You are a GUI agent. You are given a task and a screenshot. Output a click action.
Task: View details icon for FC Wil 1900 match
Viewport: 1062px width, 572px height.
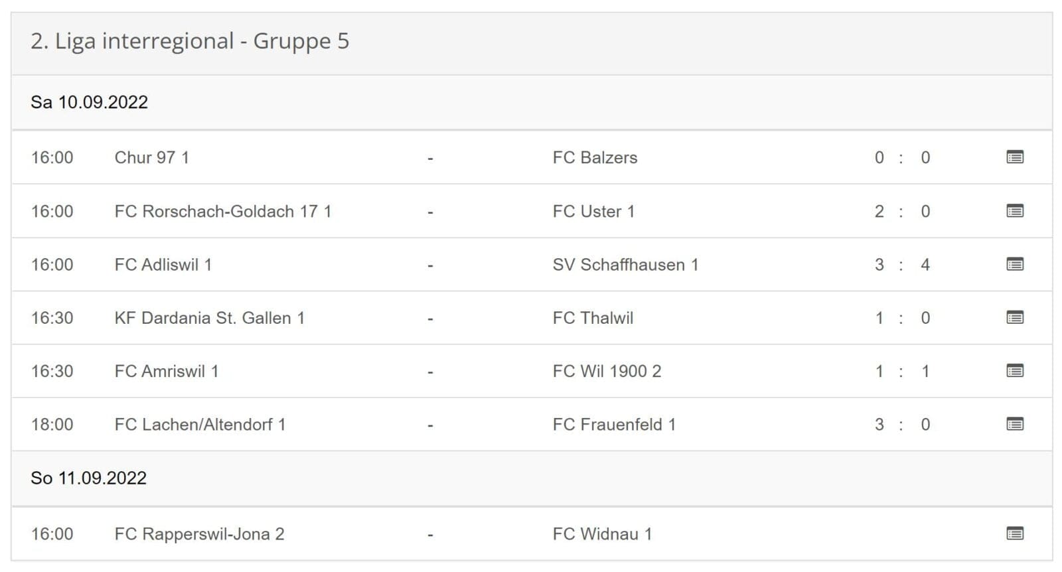point(1014,371)
